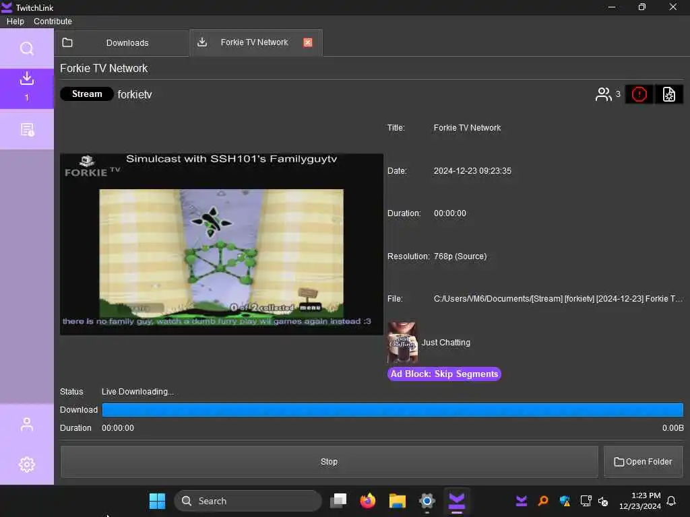Open the downloads page sidebar icon
The width and height of the screenshot is (690, 517).
pyautogui.click(x=27, y=88)
